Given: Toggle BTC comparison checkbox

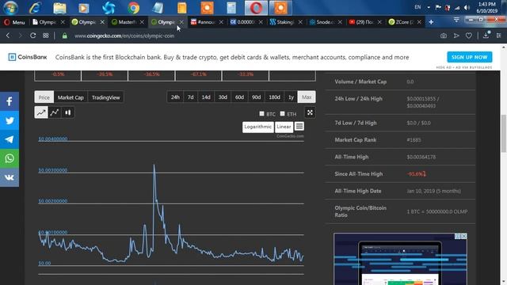Looking at the screenshot, I should pyautogui.click(x=262, y=114).
